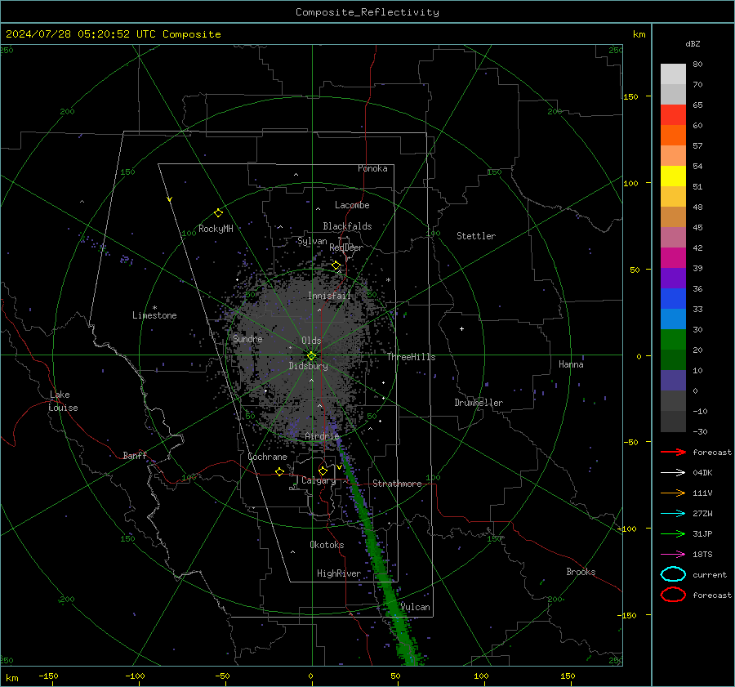Click the yellow diamond at the radar center
The image size is (735, 687).
(x=311, y=356)
